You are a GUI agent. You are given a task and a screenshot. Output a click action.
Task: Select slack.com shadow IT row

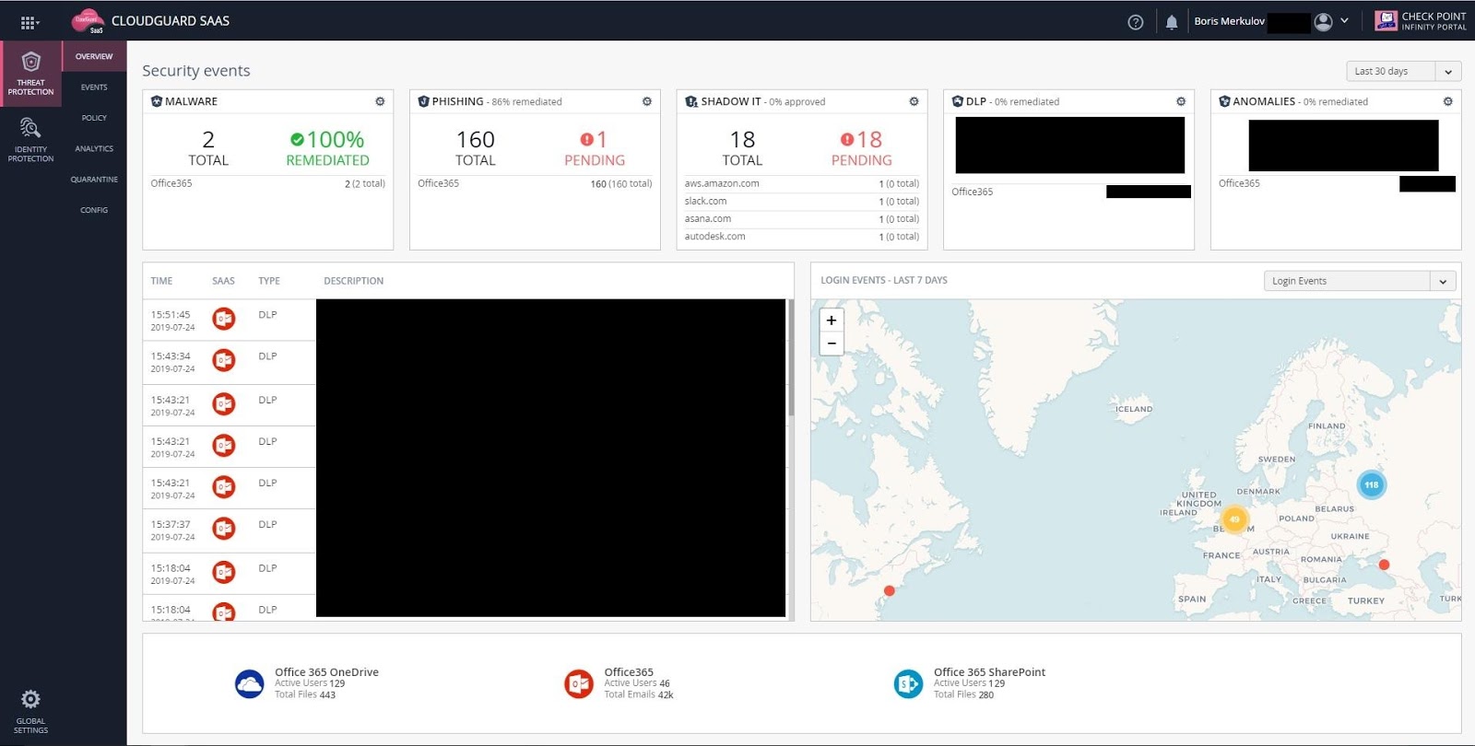(x=801, y=201)
